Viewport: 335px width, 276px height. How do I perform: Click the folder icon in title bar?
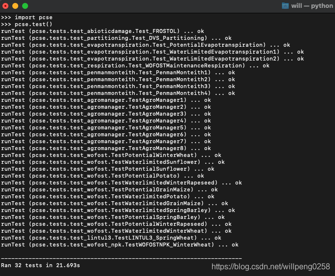[x=285, y=6]
